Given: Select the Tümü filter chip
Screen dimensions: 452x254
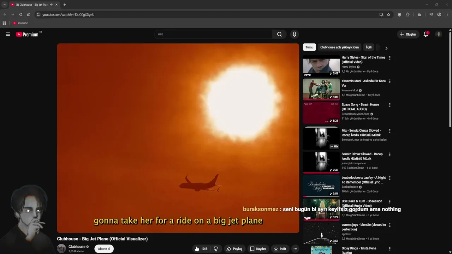Looking at the screenshot, I should pyautogui.click(x=309, y=47).
